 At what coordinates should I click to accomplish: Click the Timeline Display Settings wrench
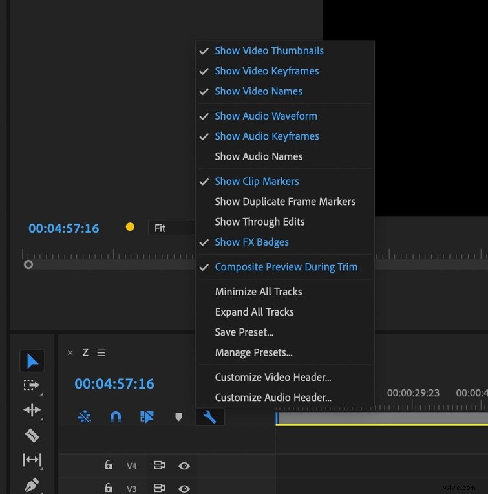209,417
